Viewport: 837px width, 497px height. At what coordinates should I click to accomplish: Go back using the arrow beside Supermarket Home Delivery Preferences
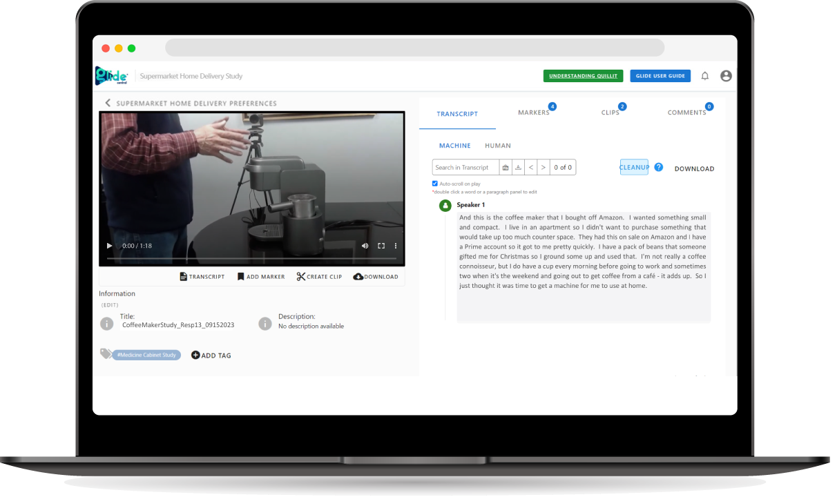pyautogui.click(x=108, y=103)
